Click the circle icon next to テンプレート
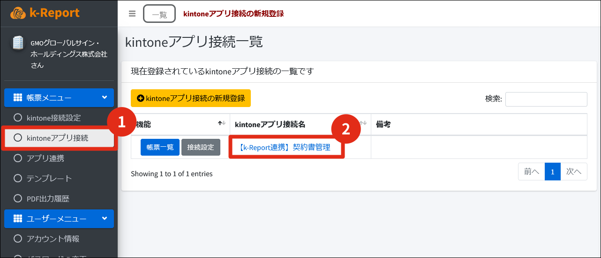 [18, 179]
